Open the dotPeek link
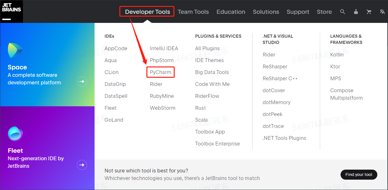Viewport: 388px width, 190px height. coord(272,114)
